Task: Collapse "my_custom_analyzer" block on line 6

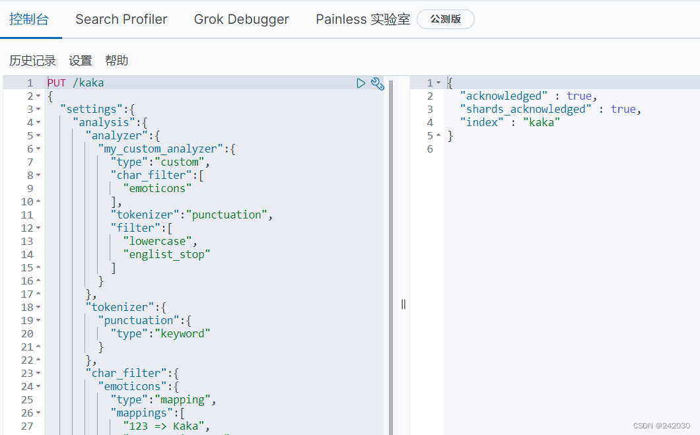Action: coord(38,149)
